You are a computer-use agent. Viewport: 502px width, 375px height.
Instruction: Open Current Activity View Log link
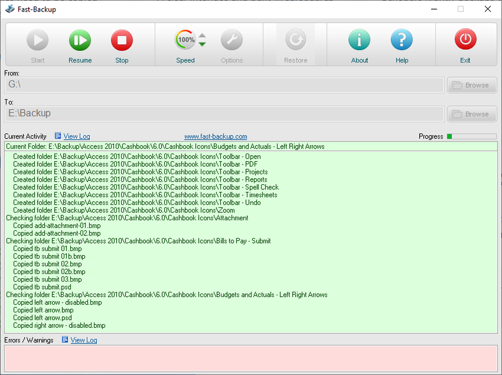click(76, 136)
